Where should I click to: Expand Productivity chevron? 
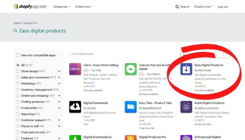59,108
